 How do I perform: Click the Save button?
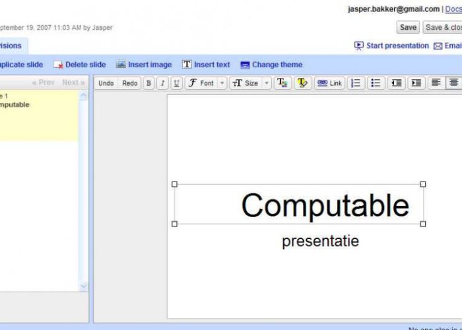tap(408, 28)
